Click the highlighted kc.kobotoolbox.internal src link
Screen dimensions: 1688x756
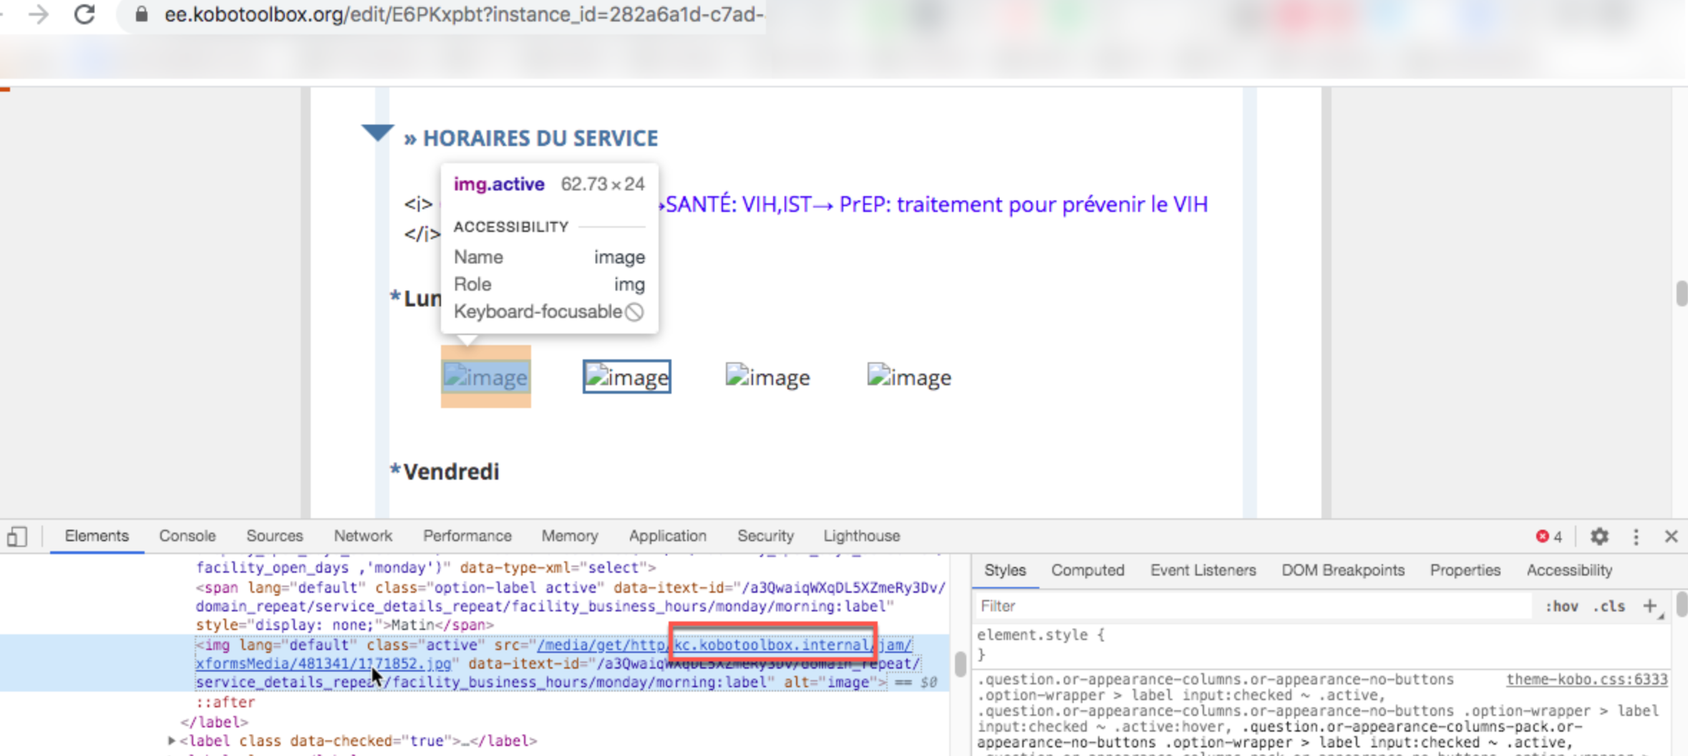tap(770, 644)
